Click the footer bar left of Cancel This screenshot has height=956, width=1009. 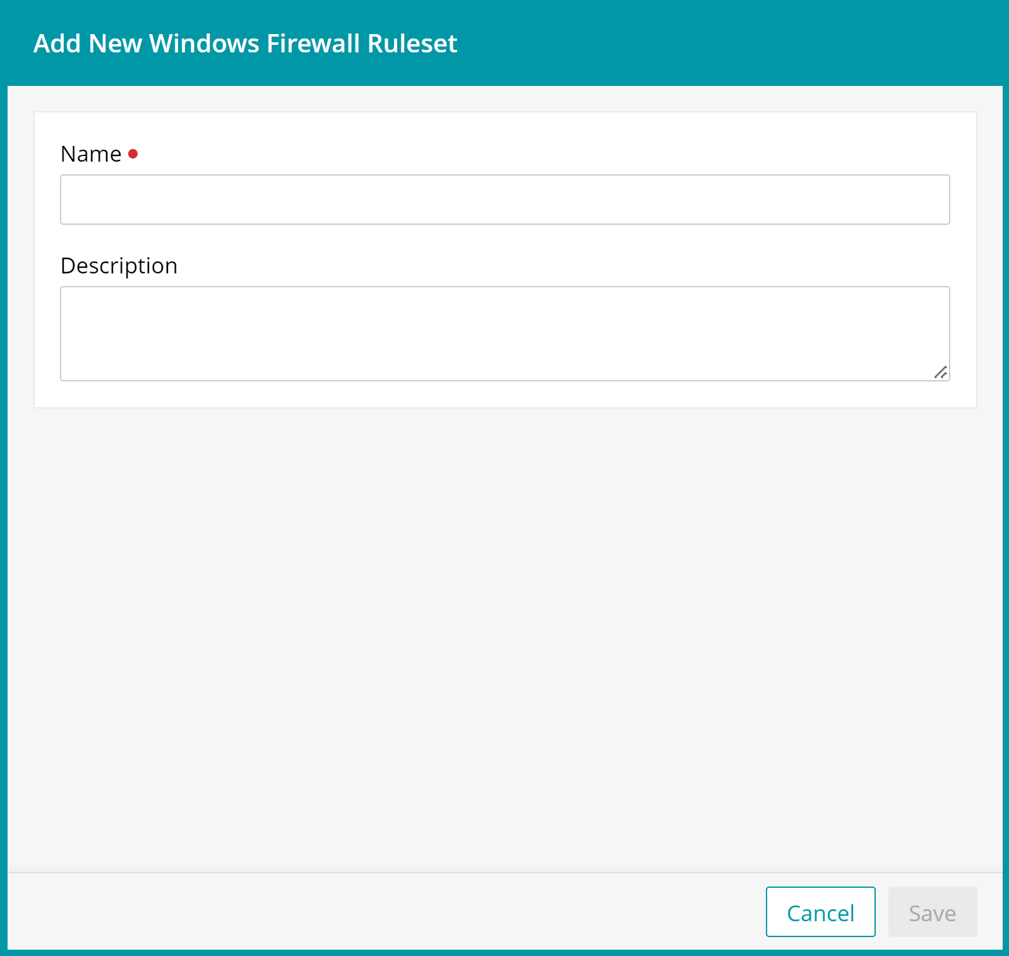[x=379, y=912]
